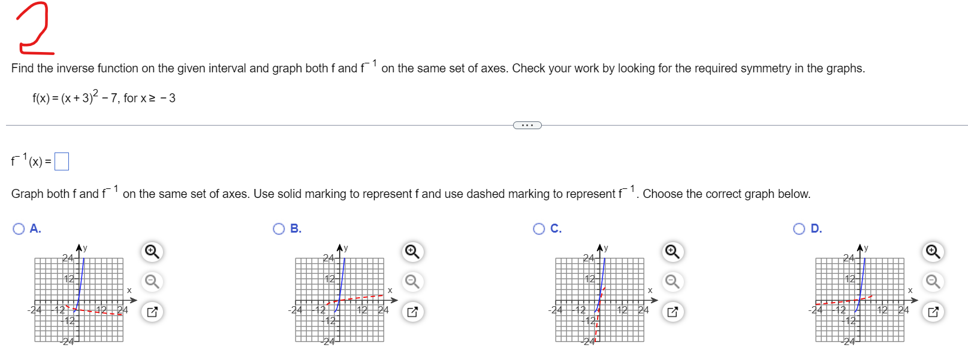
Task: Click the zoom-in magnifier icon beside graph B
Action: [x=411, y=252]
